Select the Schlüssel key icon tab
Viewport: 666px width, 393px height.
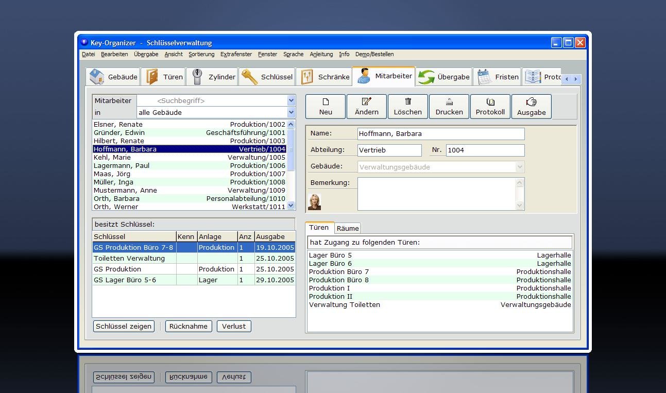267,77
